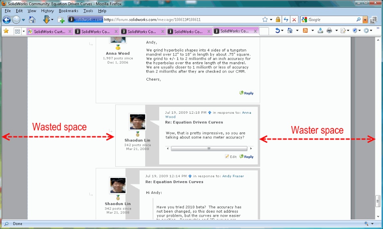Screen dimensions: 383x229
Task: Click the padlock security icon
Action: pyautogui.click(x=278, y=20)
